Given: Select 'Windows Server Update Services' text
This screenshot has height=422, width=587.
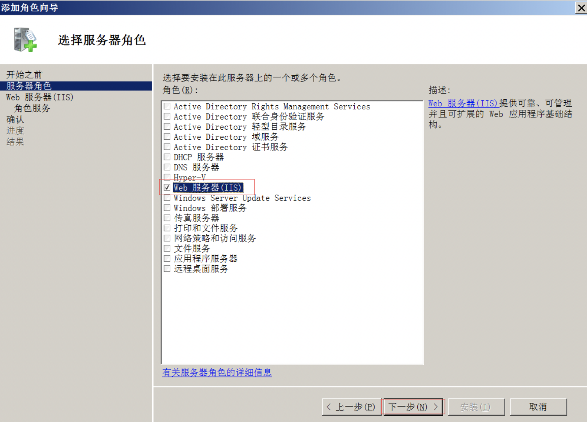Looking at the screenshot, I should [x=242, y=198].
